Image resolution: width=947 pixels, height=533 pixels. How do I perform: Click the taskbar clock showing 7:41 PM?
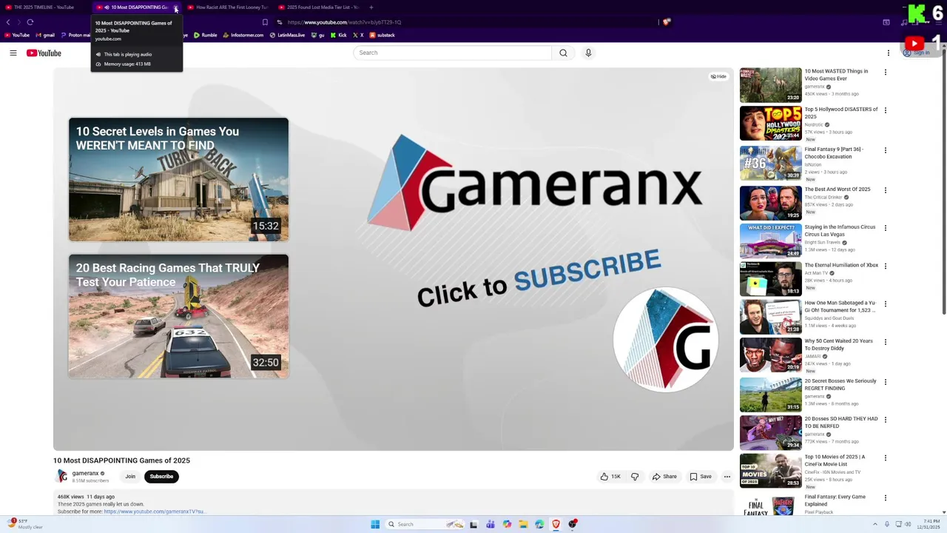pyautogui.click(x=929, y=524)
